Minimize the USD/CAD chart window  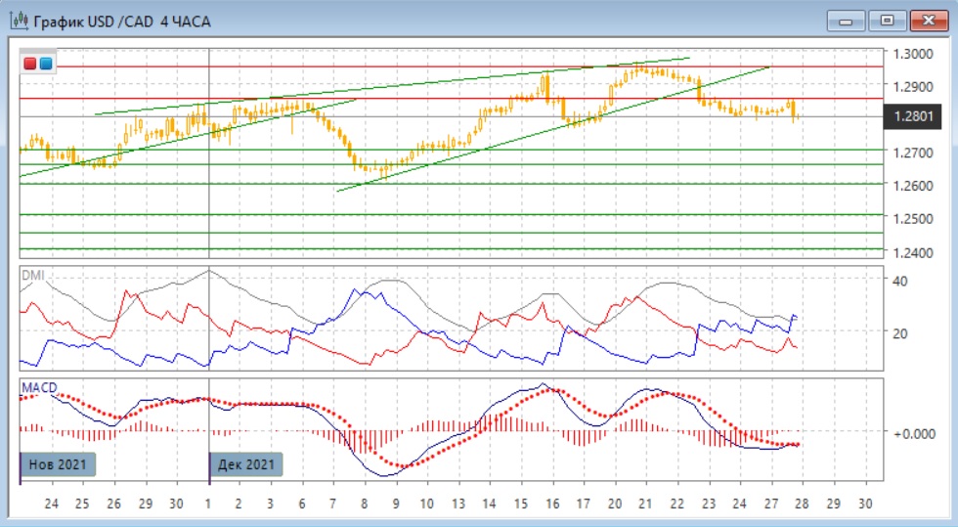[x=847, y=20]
